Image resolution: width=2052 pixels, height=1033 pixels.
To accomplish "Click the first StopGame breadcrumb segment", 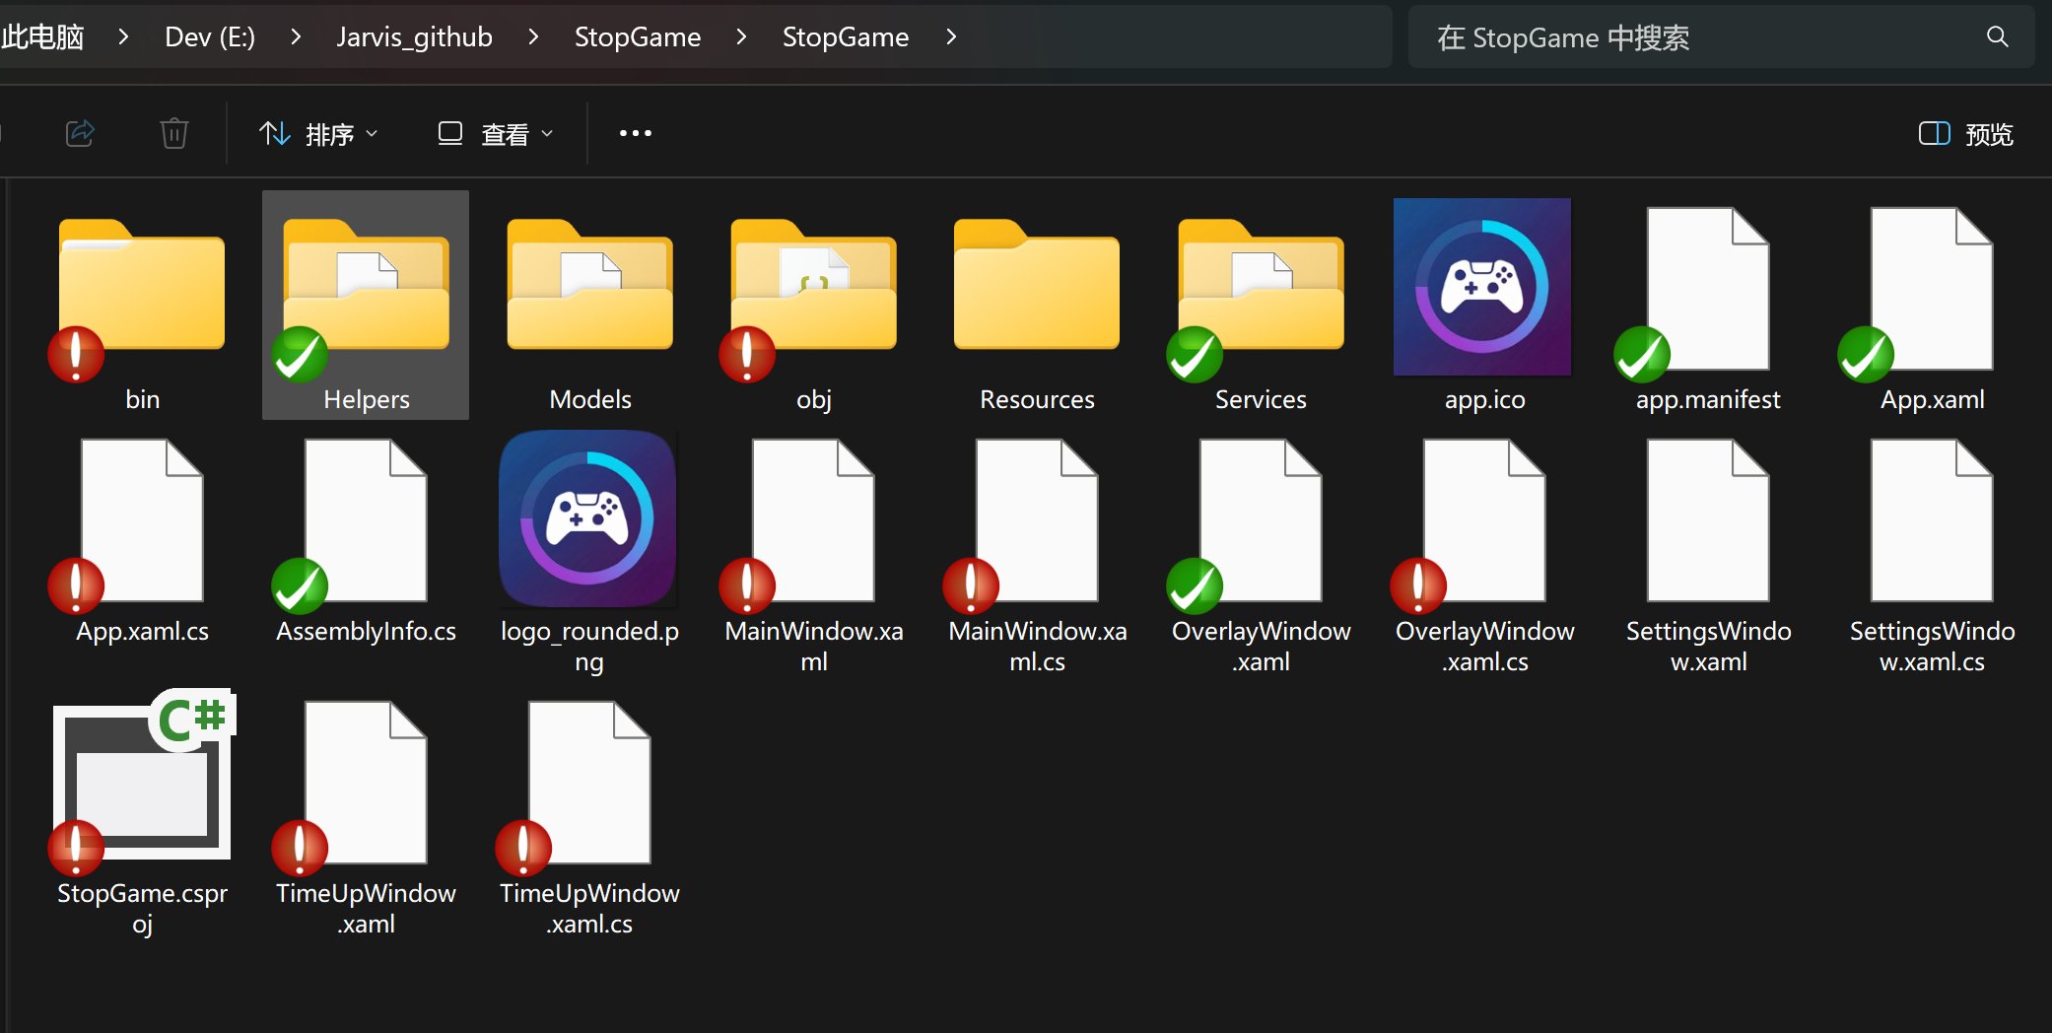I will pyautogui.click(x=638, y=37).
